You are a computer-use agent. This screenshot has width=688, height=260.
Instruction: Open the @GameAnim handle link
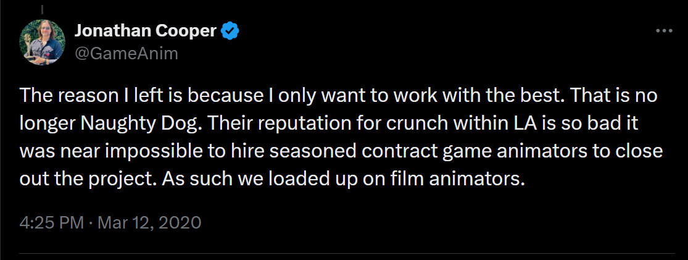pos(126,54)
